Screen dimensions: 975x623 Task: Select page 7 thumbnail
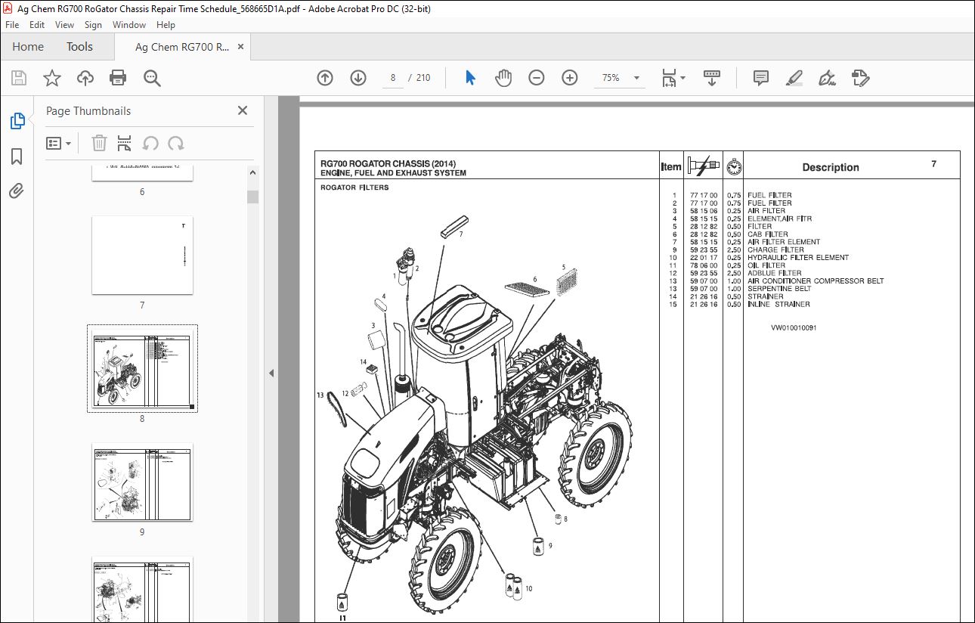(142, 255)
